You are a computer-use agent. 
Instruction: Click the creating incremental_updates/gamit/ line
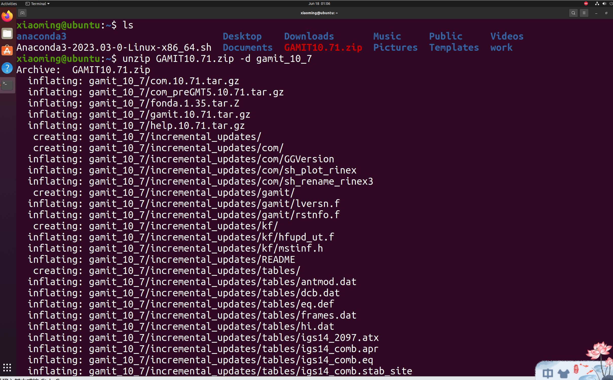click(x=164, y=193)
